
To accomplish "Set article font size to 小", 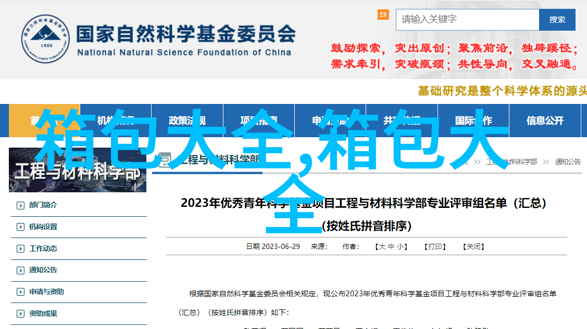I will tap(401, 246).
